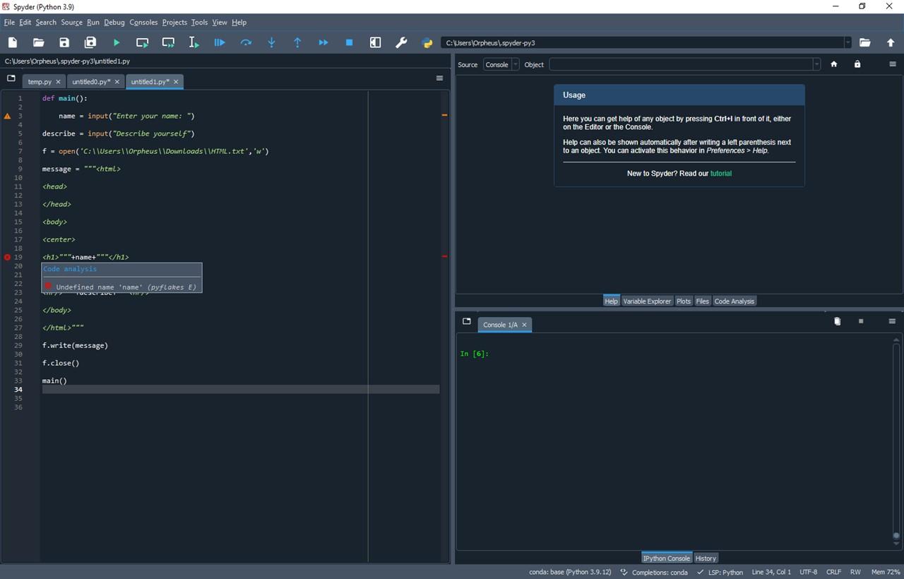Image resolution: width=904 pixels, height=579 pixels.
Task: Switch to the temp.py tab
Action: coord(39,81)
